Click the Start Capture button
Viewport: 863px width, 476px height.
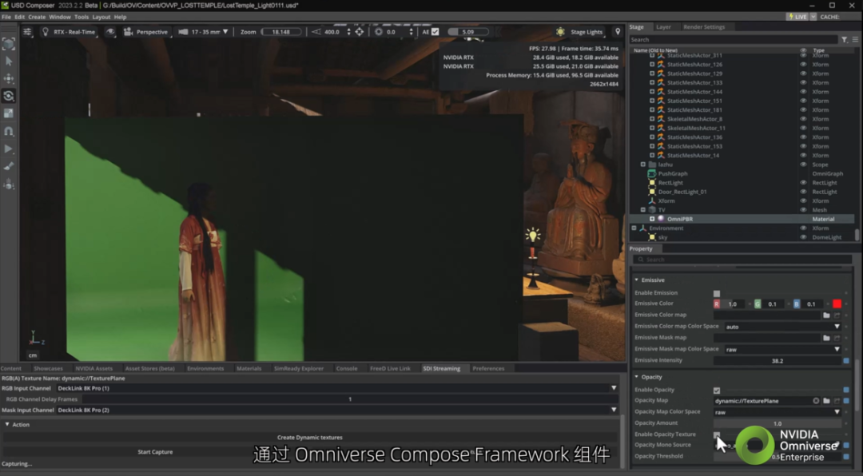tap(155, 452)
